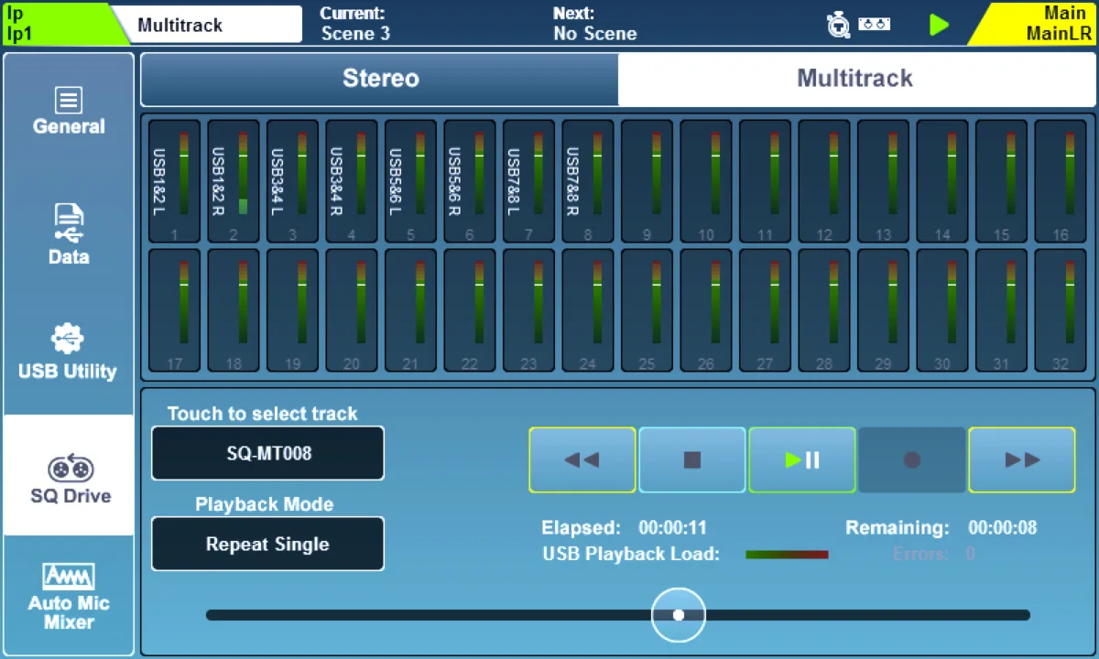
Task: Open the Auto Mic Mixer page
Action: 69,597
